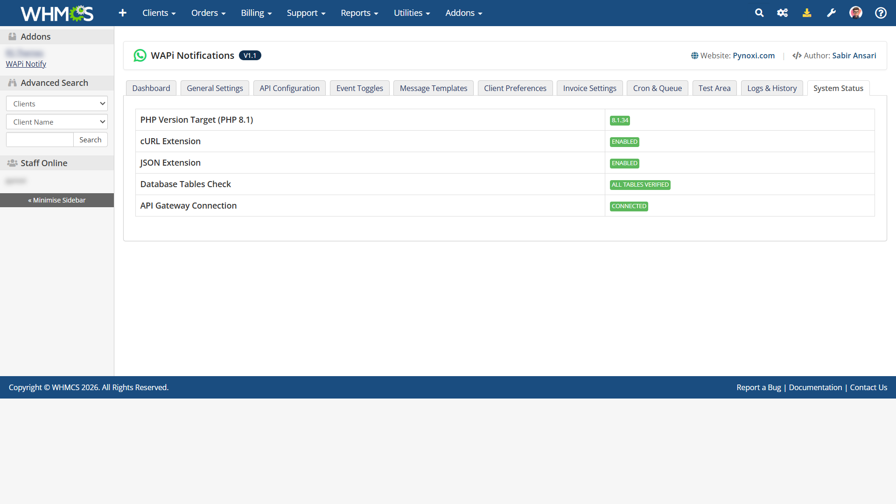Open the automation gears icon

(783, 13)
